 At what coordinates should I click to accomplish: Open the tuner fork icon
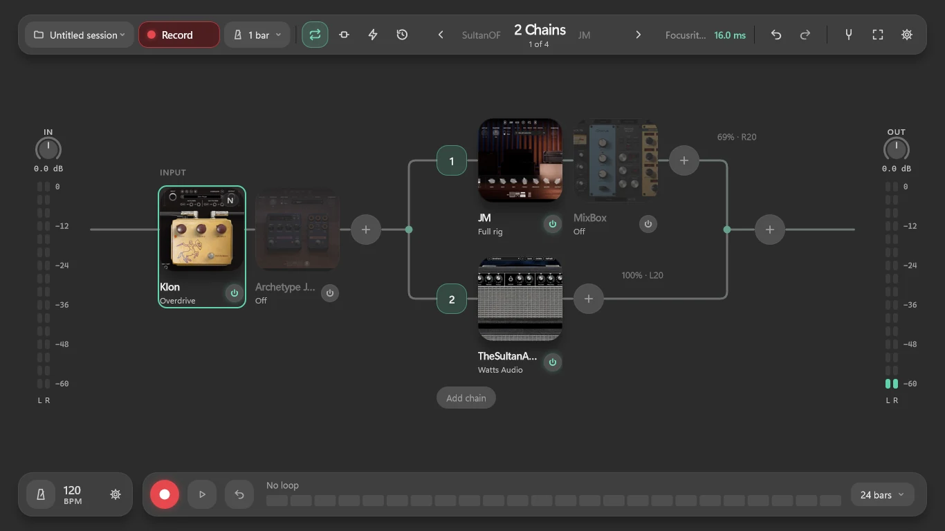[849, 35]
